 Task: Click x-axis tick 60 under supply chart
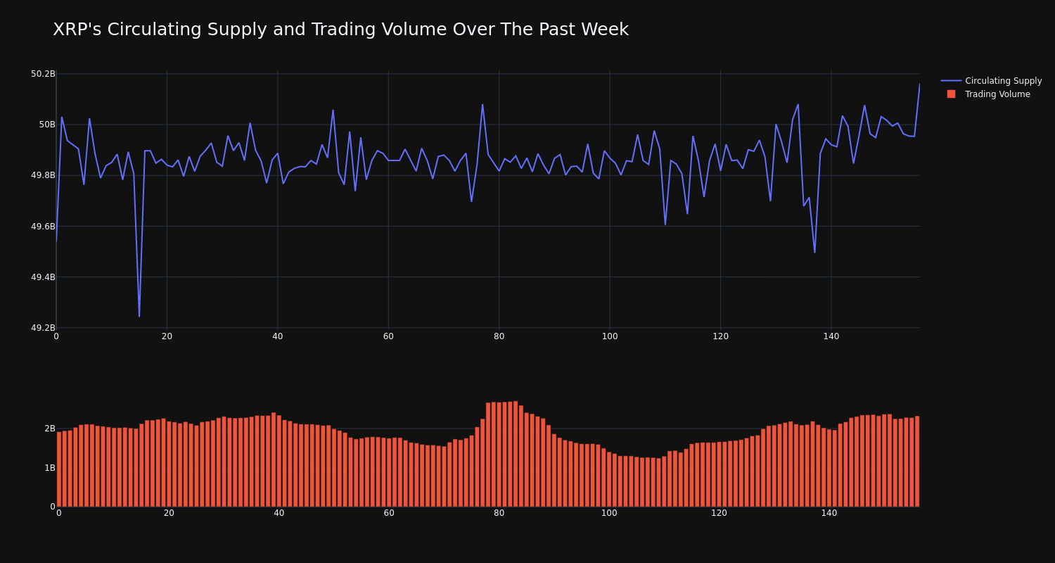[388, 336]
